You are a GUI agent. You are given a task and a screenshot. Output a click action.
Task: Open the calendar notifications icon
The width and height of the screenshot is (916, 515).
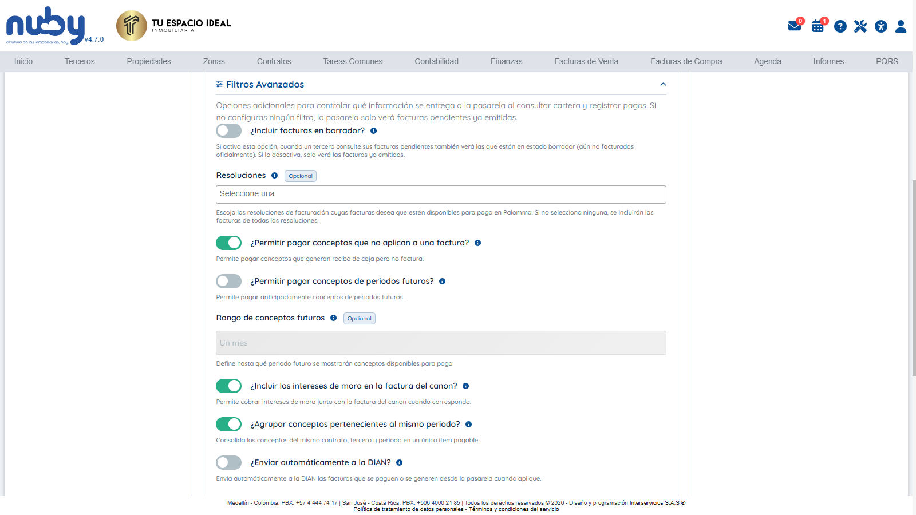click(x=818, y=26)
